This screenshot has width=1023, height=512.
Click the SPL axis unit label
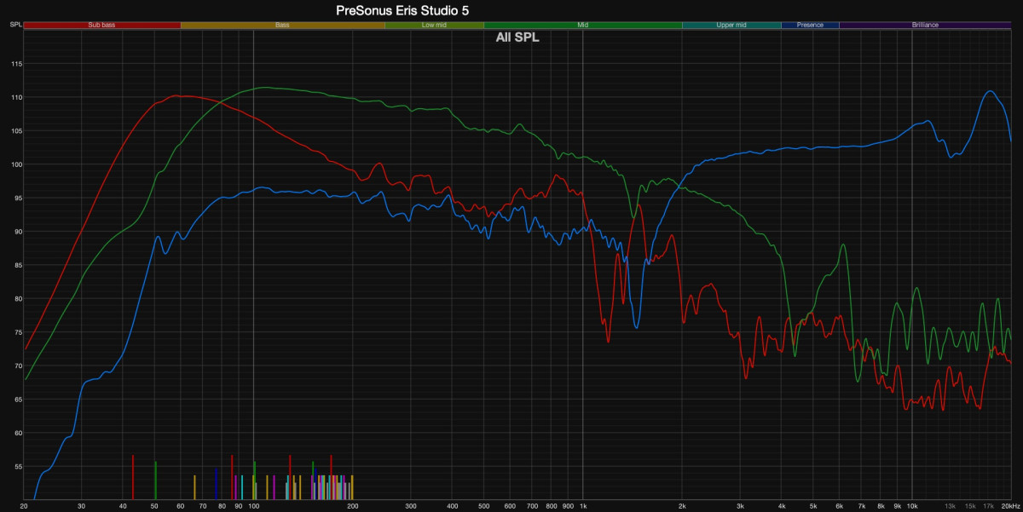(15, 26)
